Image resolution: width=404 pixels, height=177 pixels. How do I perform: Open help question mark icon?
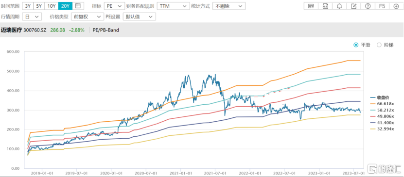point(368,6)
